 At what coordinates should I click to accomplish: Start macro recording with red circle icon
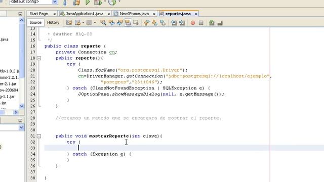[x=193, y=23]
